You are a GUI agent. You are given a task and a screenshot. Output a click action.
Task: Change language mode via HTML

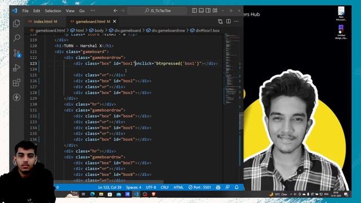click(178, 187)
